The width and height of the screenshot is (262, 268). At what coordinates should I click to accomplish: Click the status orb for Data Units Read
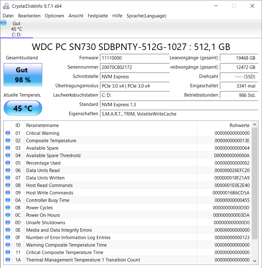(8, 170)
